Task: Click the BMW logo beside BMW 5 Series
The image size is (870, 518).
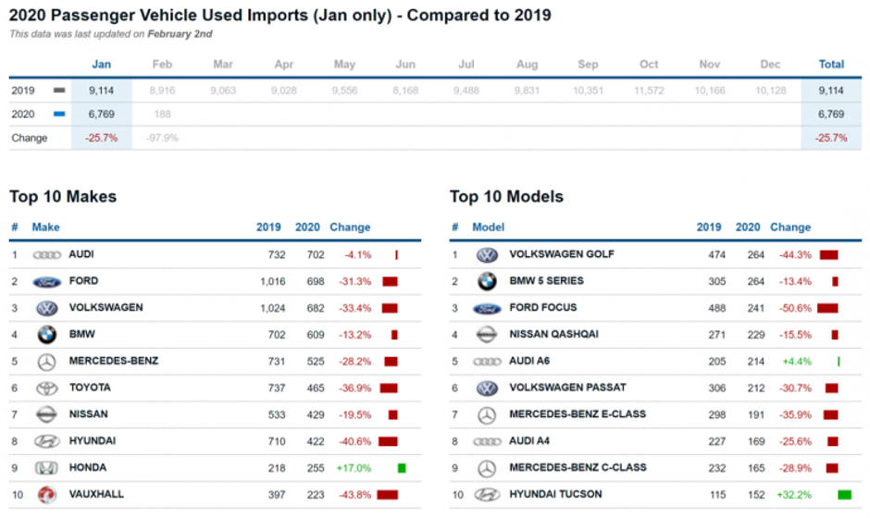Action: click(487, 282)
